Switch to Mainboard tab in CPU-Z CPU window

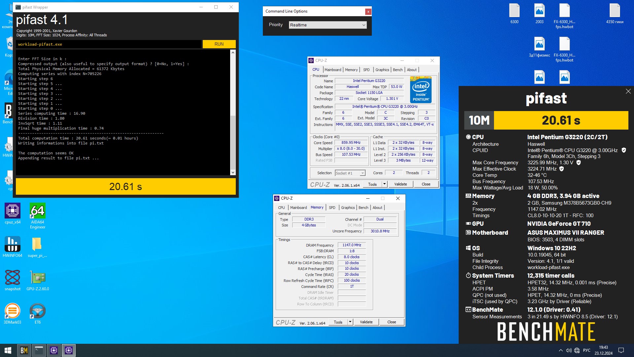tap(333, 70)
